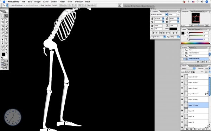Click the Navigator preview thumbnail
The height and width of the screenshot is (131, 211).
point(196,18)
